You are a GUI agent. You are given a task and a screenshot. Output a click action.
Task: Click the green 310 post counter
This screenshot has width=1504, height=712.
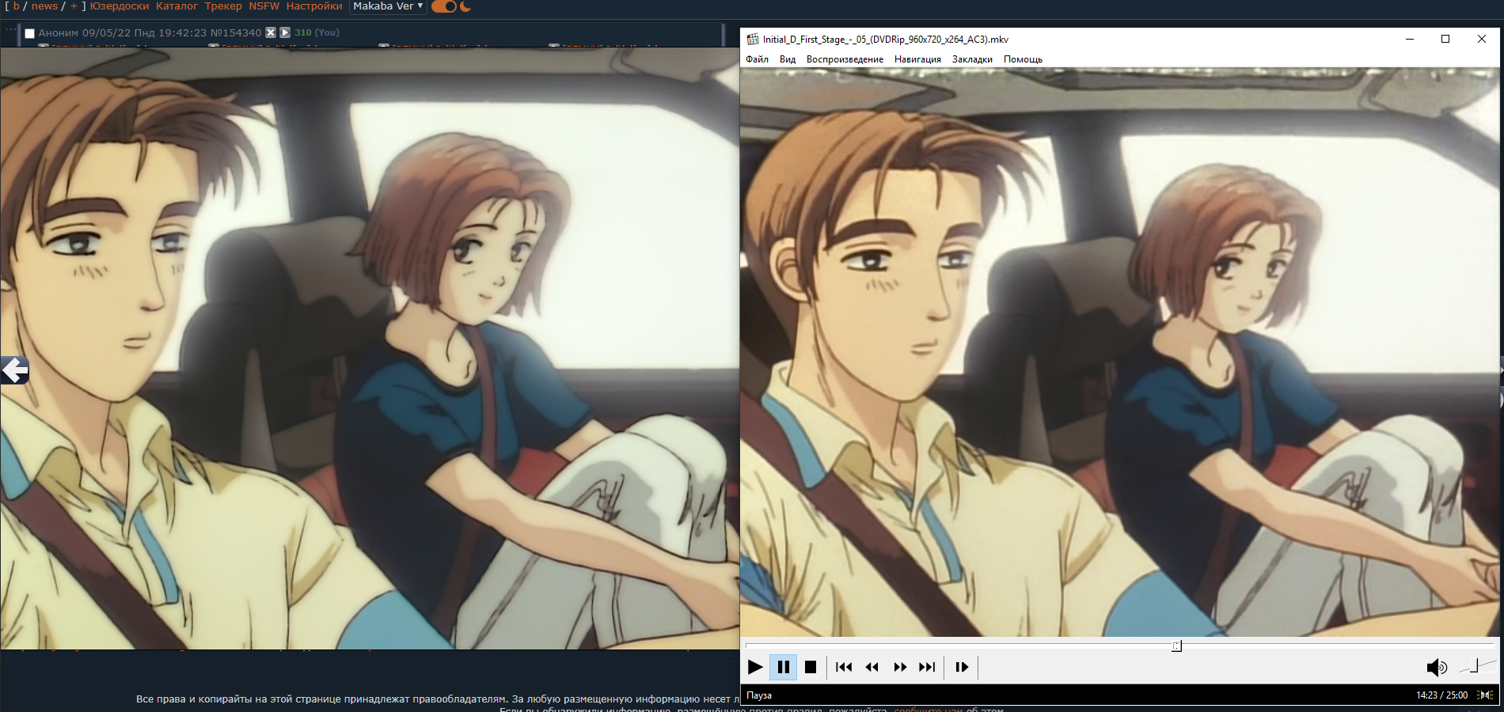(x=303, y=32)
